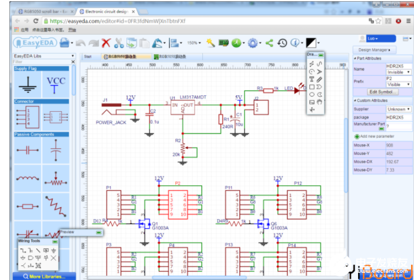This screenshot has height=280, width=414.
Task: Click the browser address bar URL
Action: 118,21
